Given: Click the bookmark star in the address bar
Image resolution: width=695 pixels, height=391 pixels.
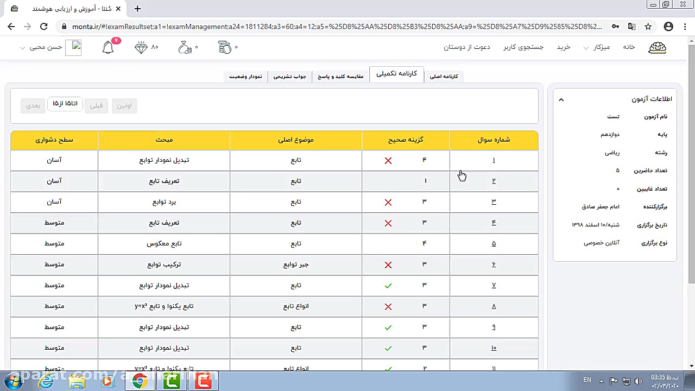Looking at the screenshot, I should click(x=648, y=26).
